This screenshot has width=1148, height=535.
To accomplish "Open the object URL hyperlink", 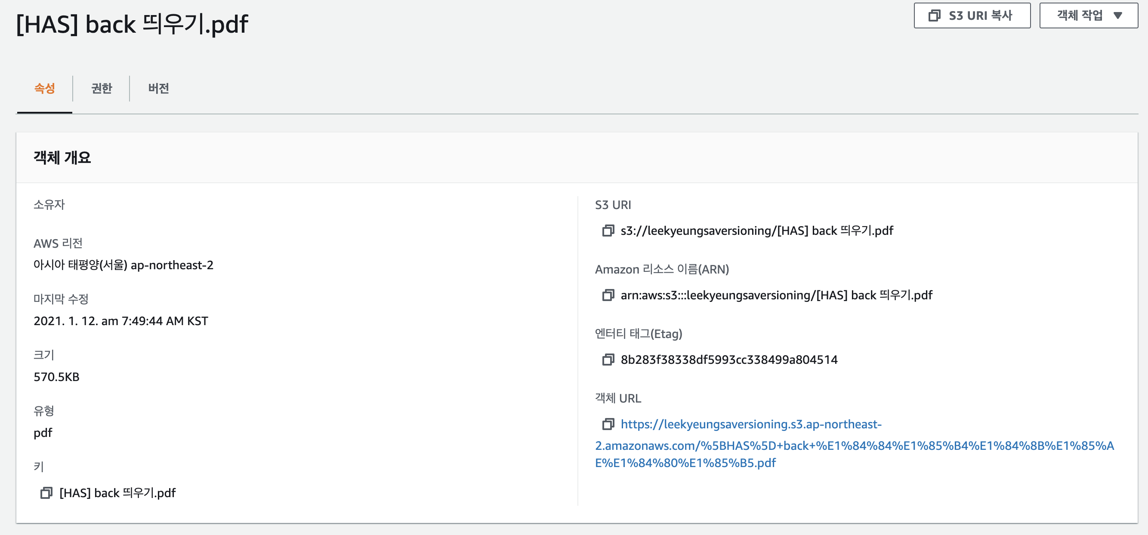I will pyautogui.click(x=750, y=424).
